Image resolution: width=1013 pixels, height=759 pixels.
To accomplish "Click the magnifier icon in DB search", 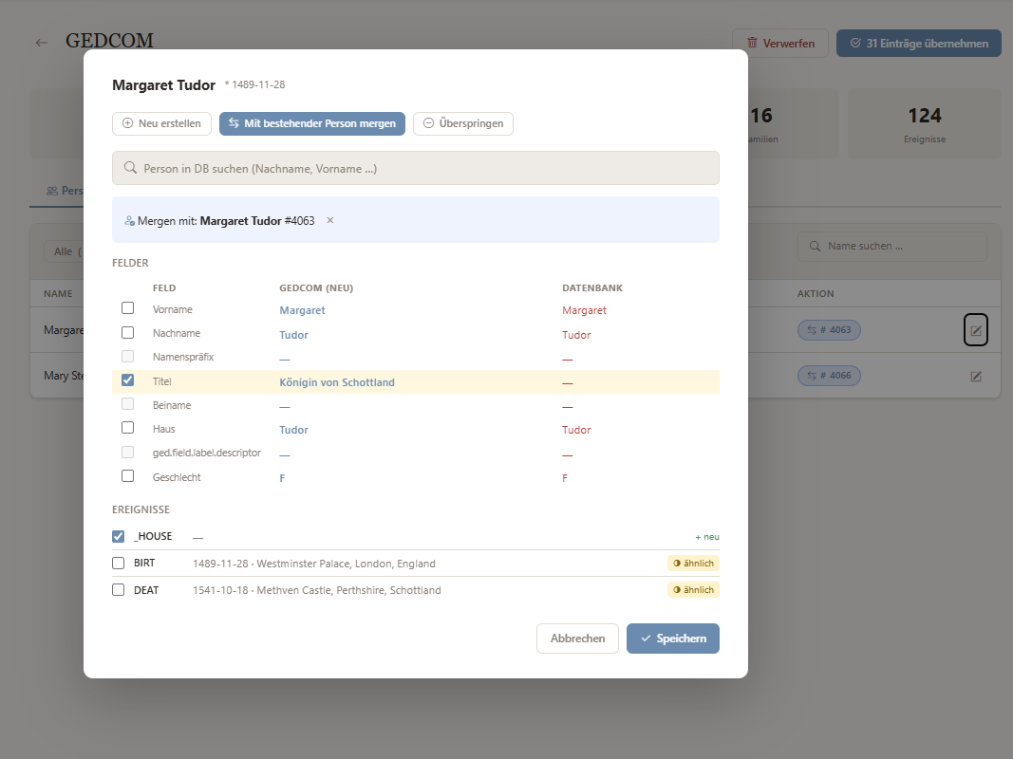I will [130, 168].
